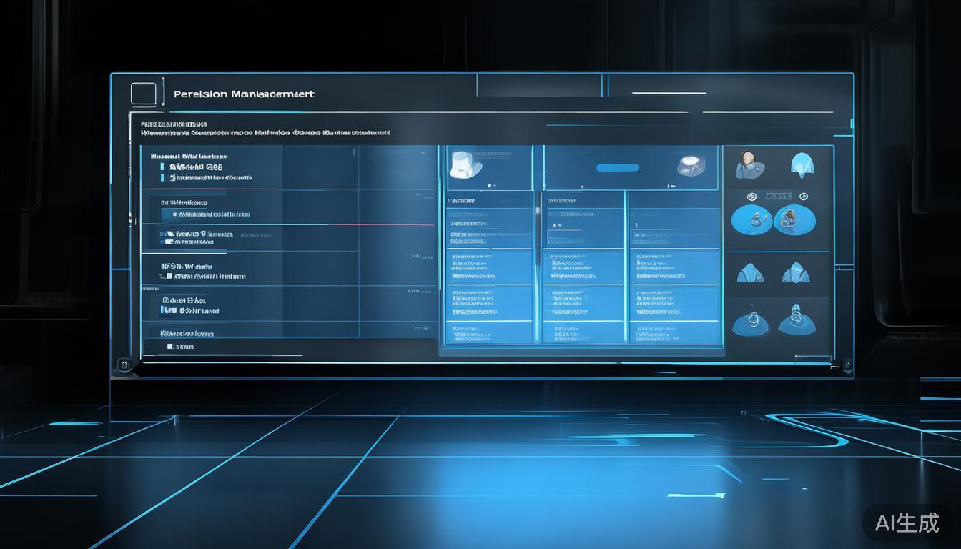Click the Permission Management title
Image resolution: width=961 pixels, height=549 pixels.
tap(244, 94)
